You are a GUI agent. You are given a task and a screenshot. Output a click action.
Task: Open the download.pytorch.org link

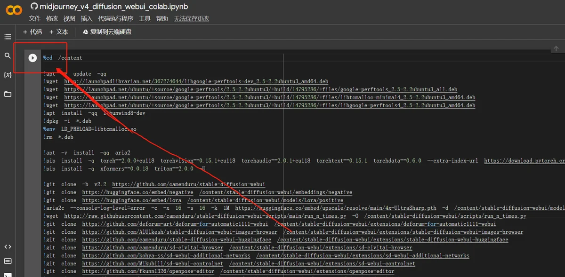click(x=525, y=160)
